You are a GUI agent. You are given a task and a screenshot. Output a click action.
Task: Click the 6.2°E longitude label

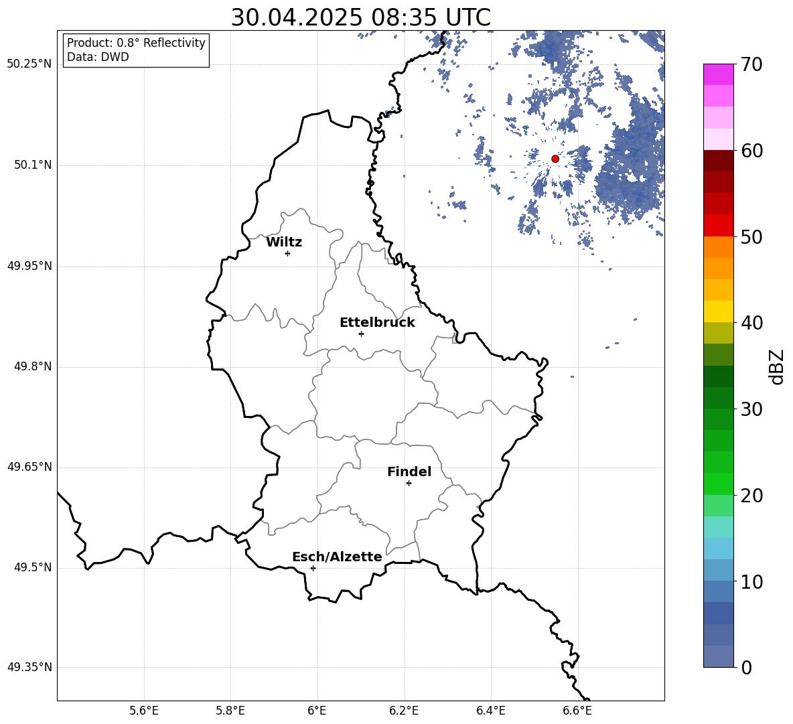click(404, 711)
